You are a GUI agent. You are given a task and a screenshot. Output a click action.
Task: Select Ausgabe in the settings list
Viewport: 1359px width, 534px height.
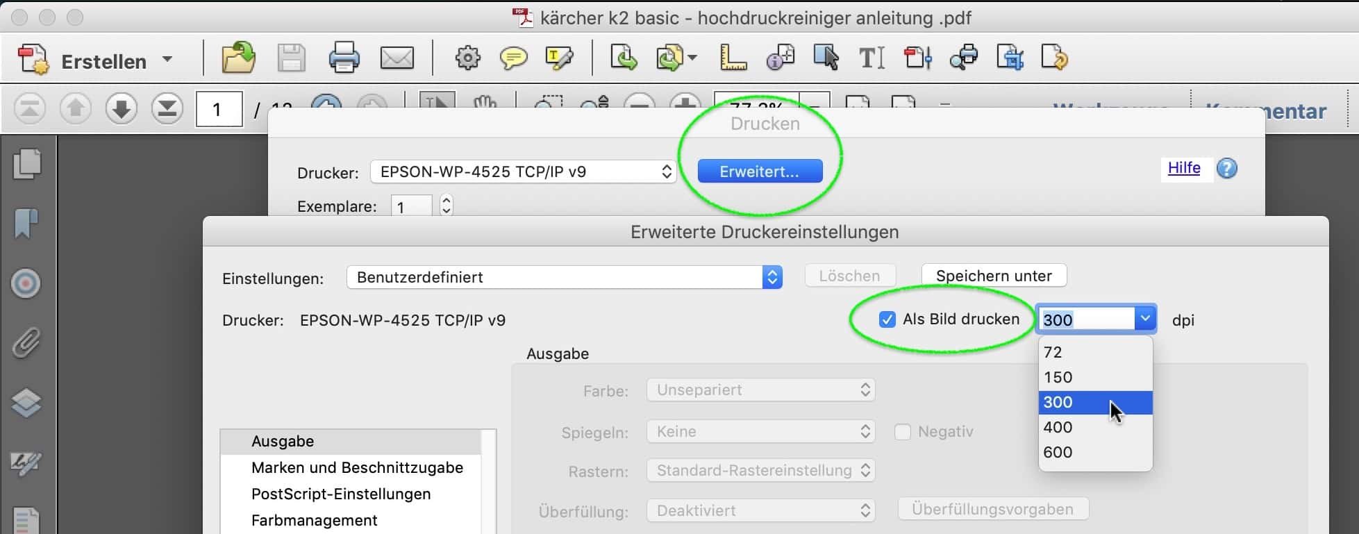351,442
